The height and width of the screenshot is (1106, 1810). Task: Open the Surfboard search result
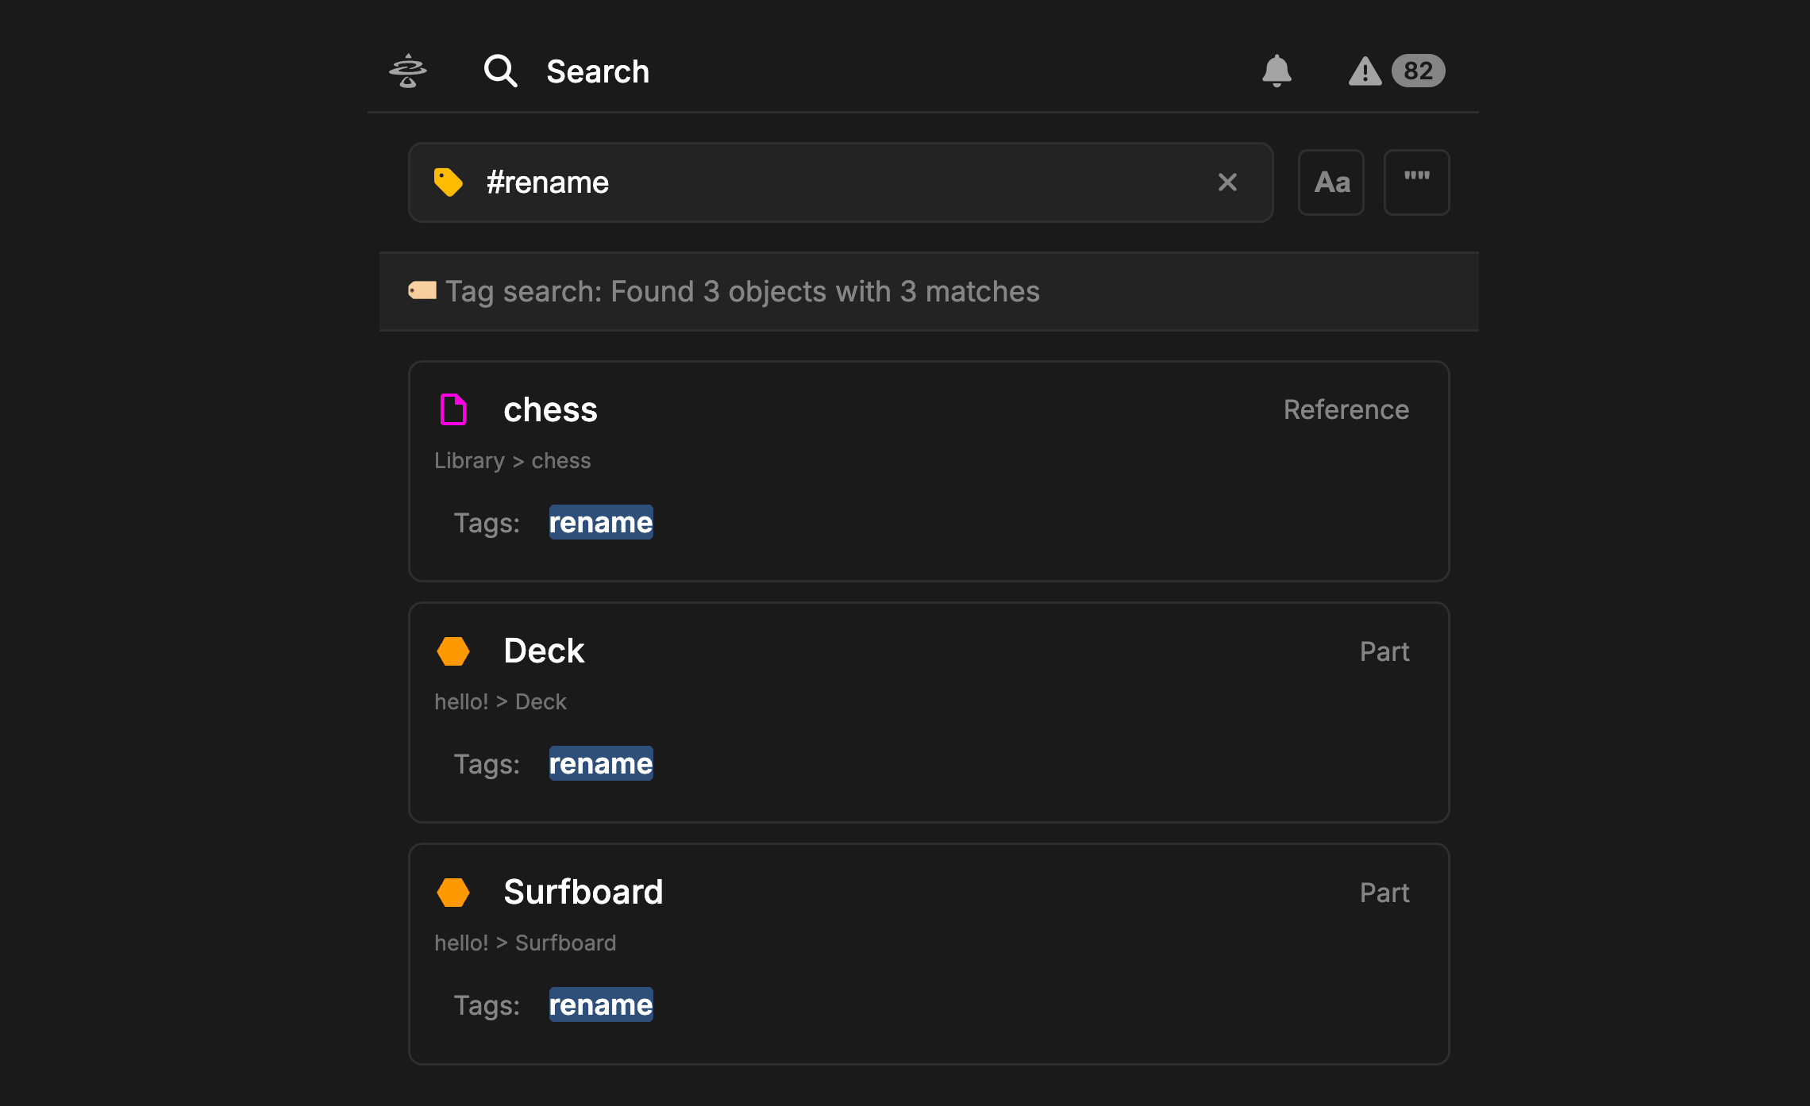coord(583,893)
